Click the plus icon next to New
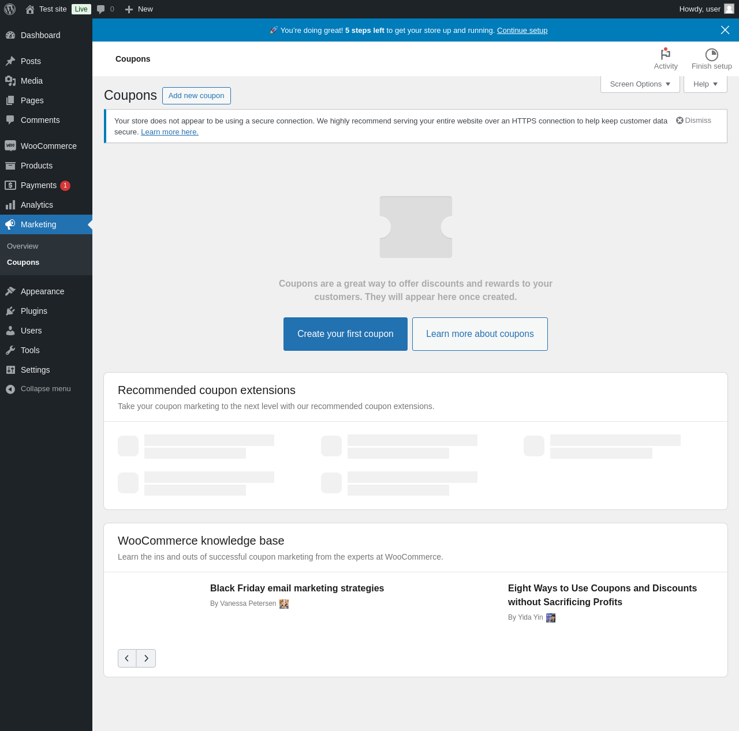739x731 pixels. coord(129,9)
